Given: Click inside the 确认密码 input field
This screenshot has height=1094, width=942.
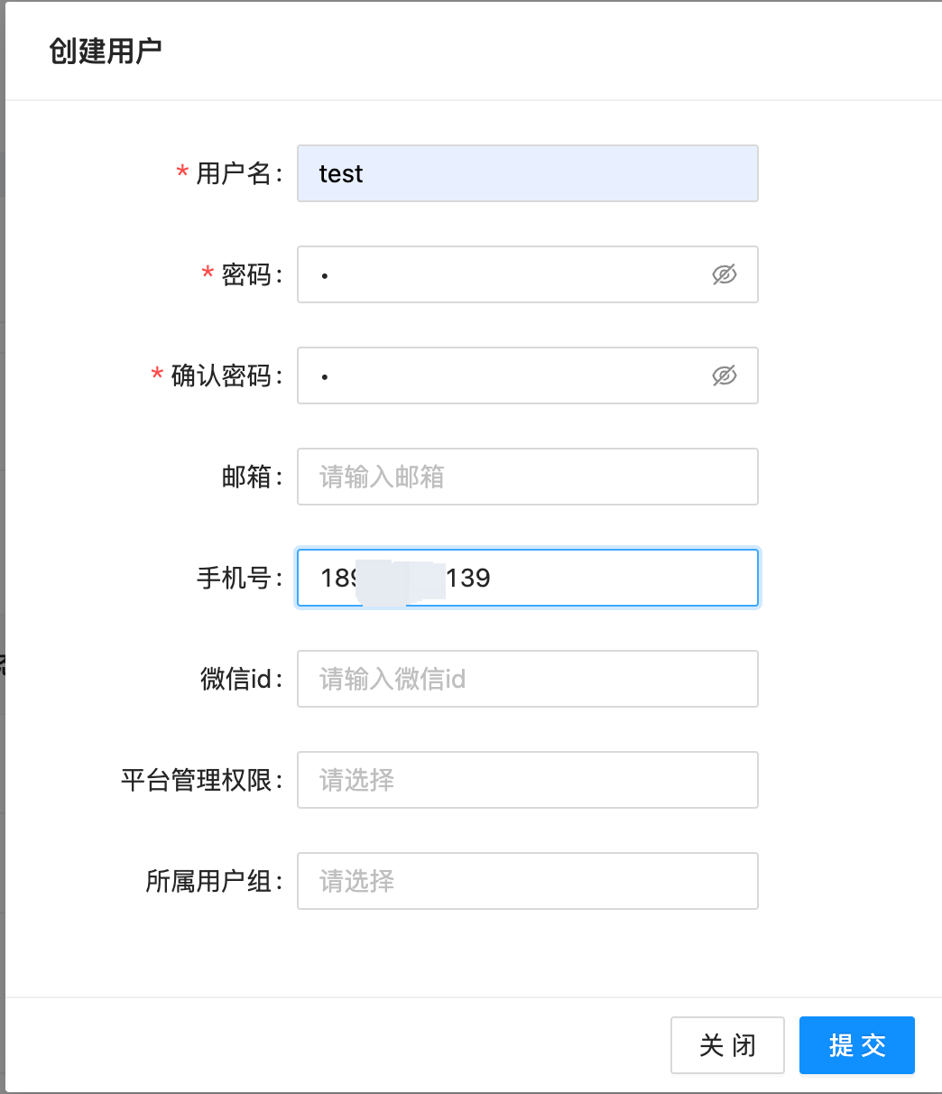Looking at the screenshot, I should (505, 375).
